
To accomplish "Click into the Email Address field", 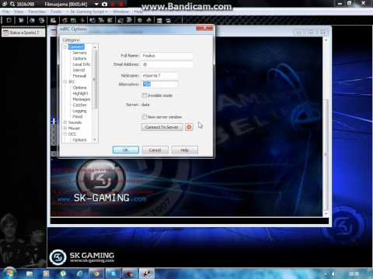I will pyautogui.click(x=167, y=64).
